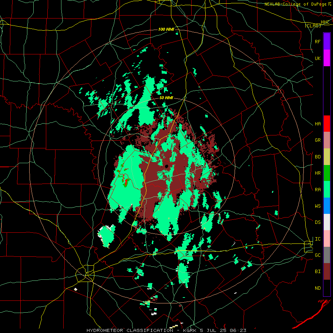Click the GR legend label
This screenshot has height=333, width=333.
click(x=317, y=140)
